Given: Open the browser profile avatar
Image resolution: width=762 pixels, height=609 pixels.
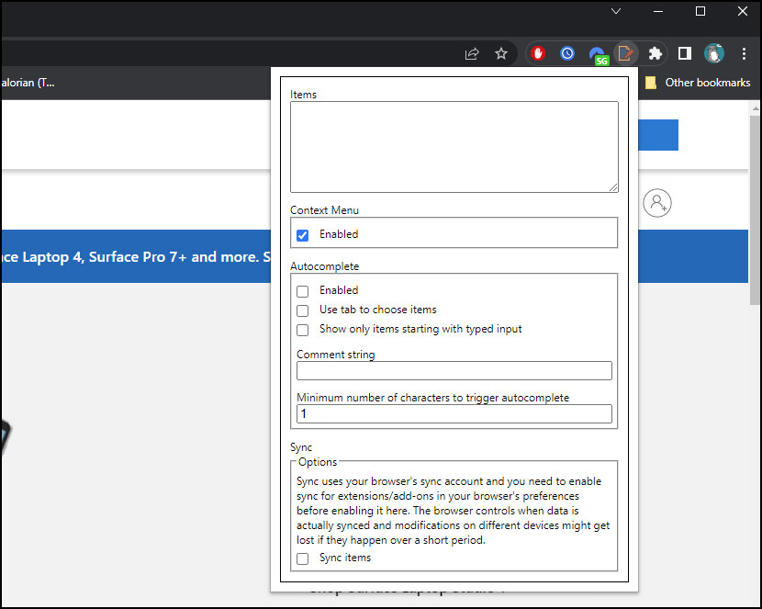Looking at the screenshot, I should click(714, 53).
